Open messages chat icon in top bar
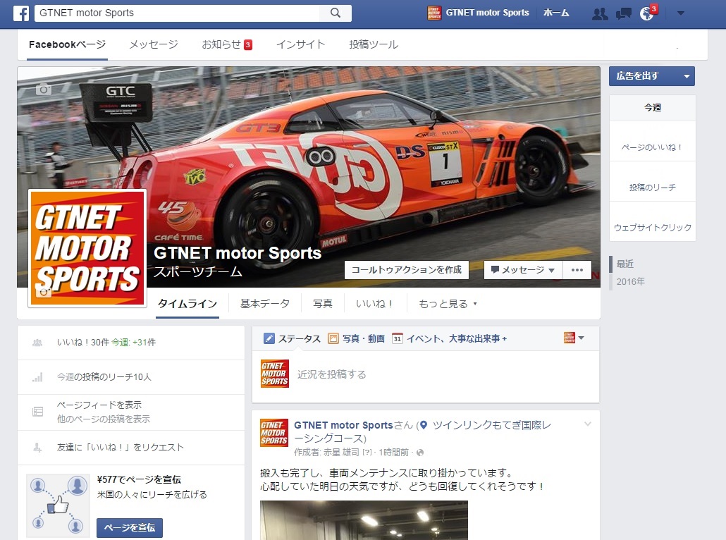The image size is (726, 540). (623, 13)
